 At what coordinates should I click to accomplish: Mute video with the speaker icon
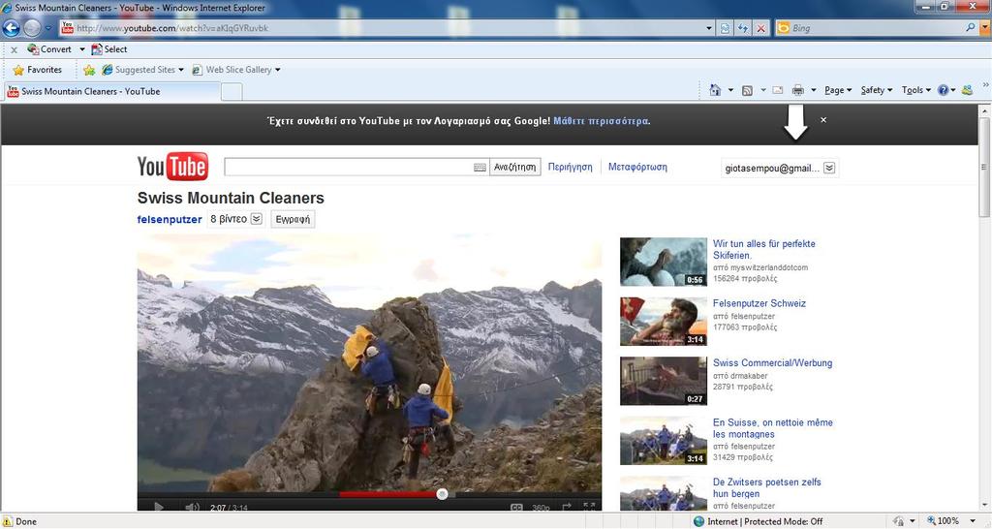pyautogui.click(x=192, y=507)
